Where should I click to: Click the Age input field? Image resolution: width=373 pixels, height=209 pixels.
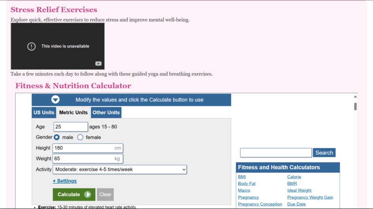tap(71, 127)
